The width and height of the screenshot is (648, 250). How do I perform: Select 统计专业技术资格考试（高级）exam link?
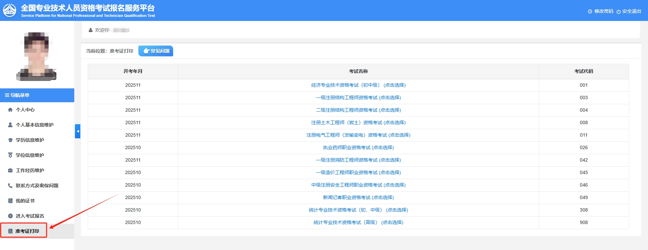coord(358,222)
